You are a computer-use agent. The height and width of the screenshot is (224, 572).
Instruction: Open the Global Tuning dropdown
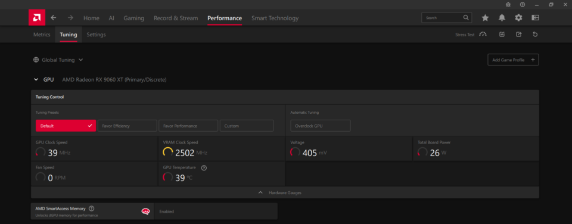[58, 60]
